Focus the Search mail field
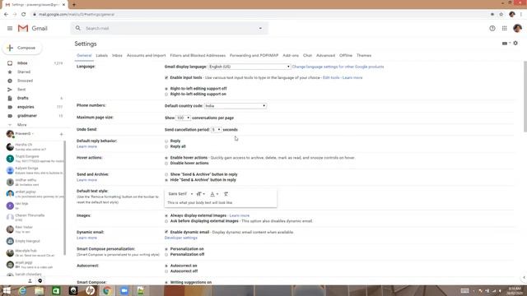Image resolution: width=527 pixels, height=296 pixels. [x=170, y=29]
